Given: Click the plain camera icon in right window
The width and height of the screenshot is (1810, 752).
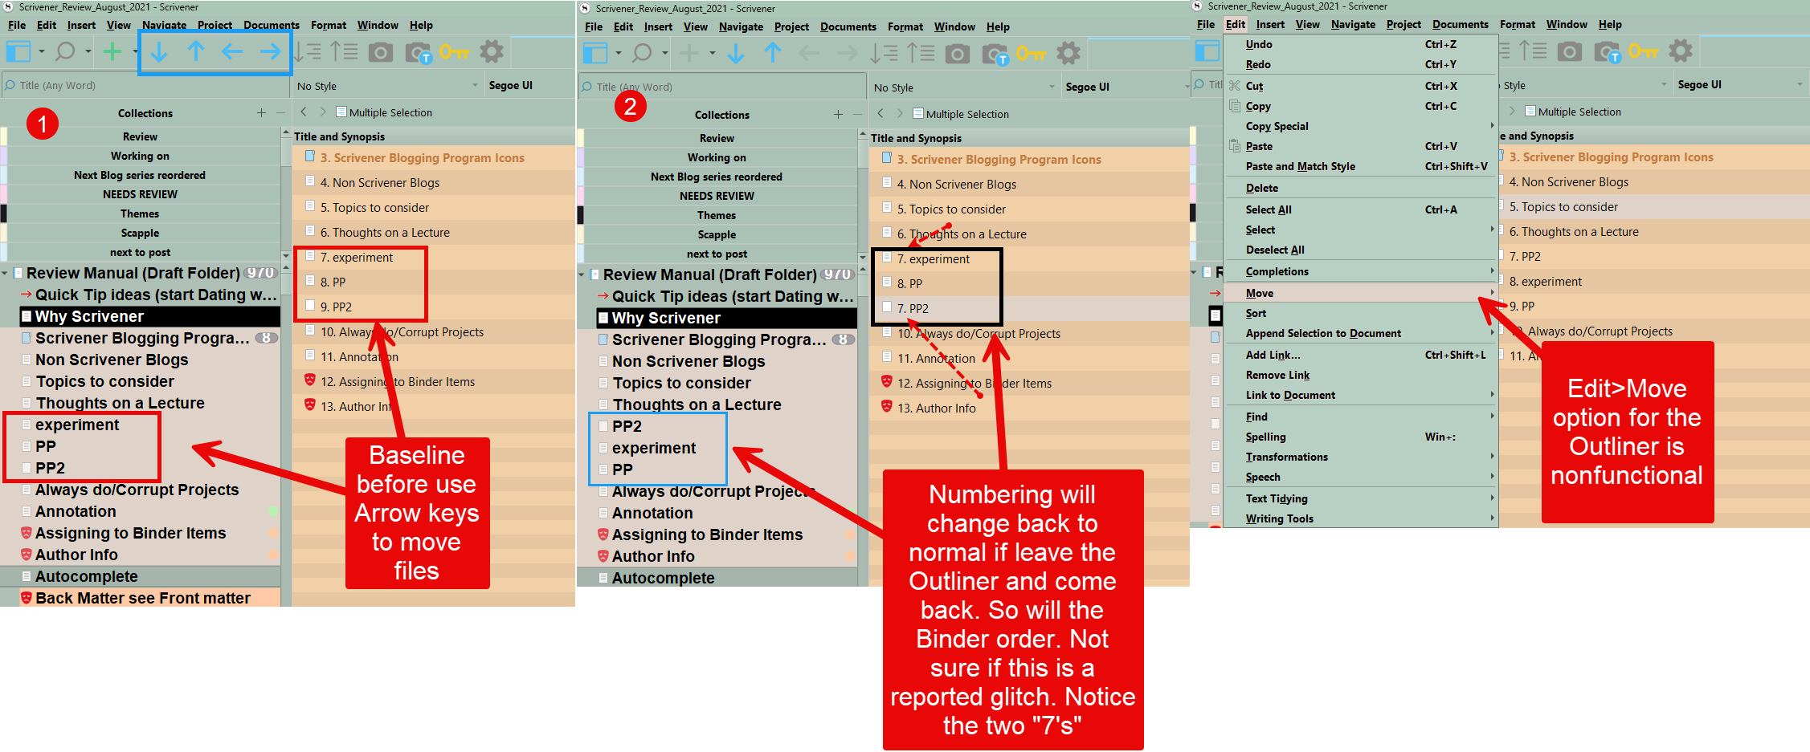Looking at the screenshot, I should pos(1570,52).
